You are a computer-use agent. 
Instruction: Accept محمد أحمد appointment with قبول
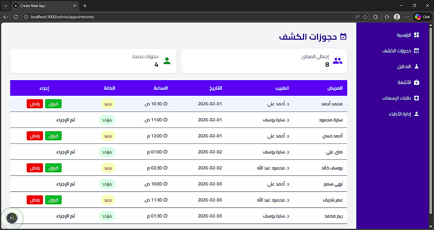coord(53,104)
